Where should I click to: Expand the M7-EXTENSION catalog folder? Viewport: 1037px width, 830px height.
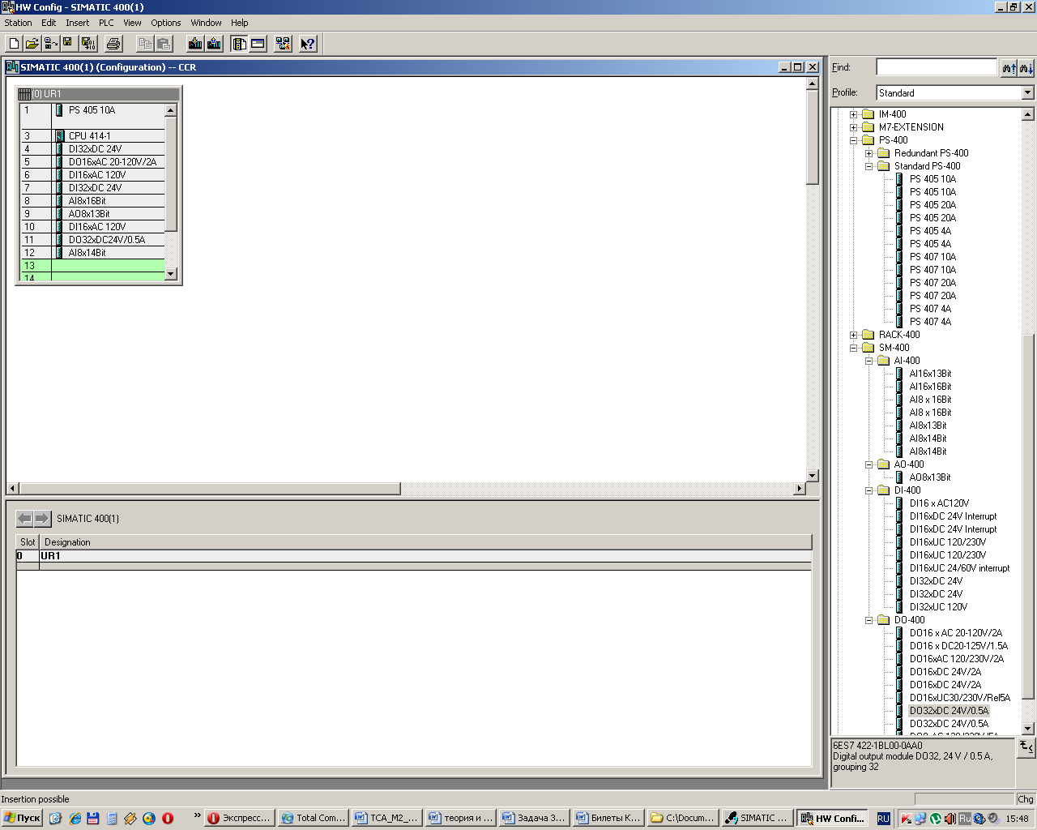(x=853, y=127)
